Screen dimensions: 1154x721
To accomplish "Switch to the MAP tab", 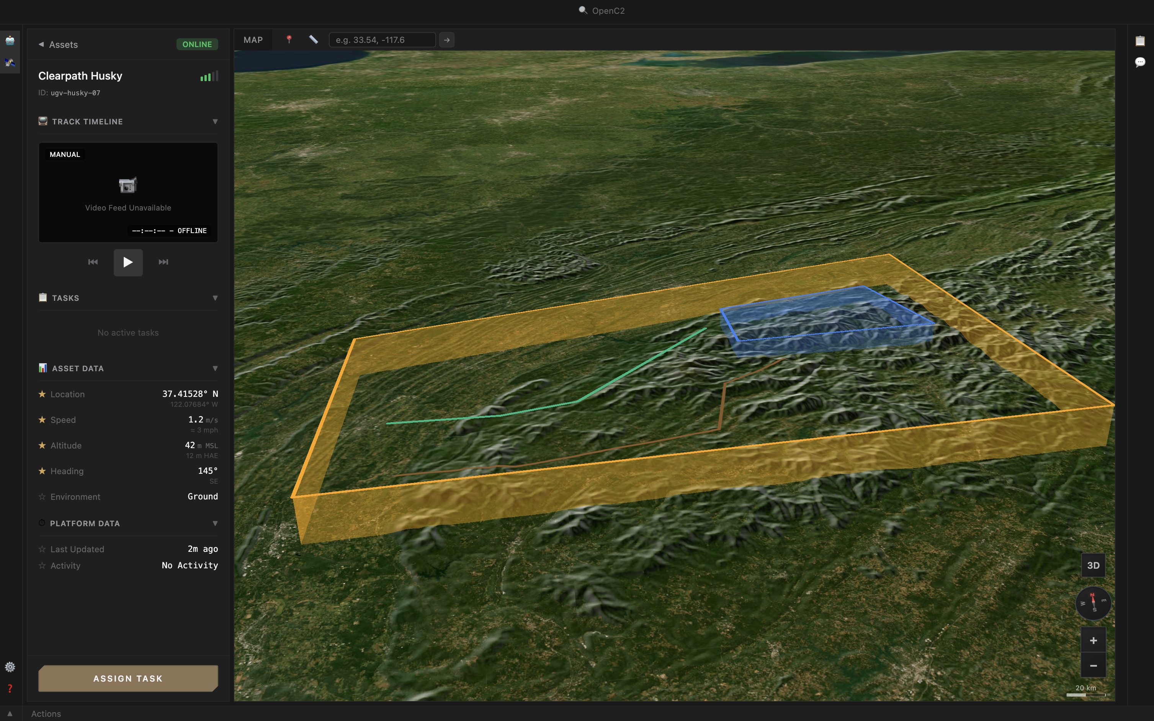I will click(253, 40).
